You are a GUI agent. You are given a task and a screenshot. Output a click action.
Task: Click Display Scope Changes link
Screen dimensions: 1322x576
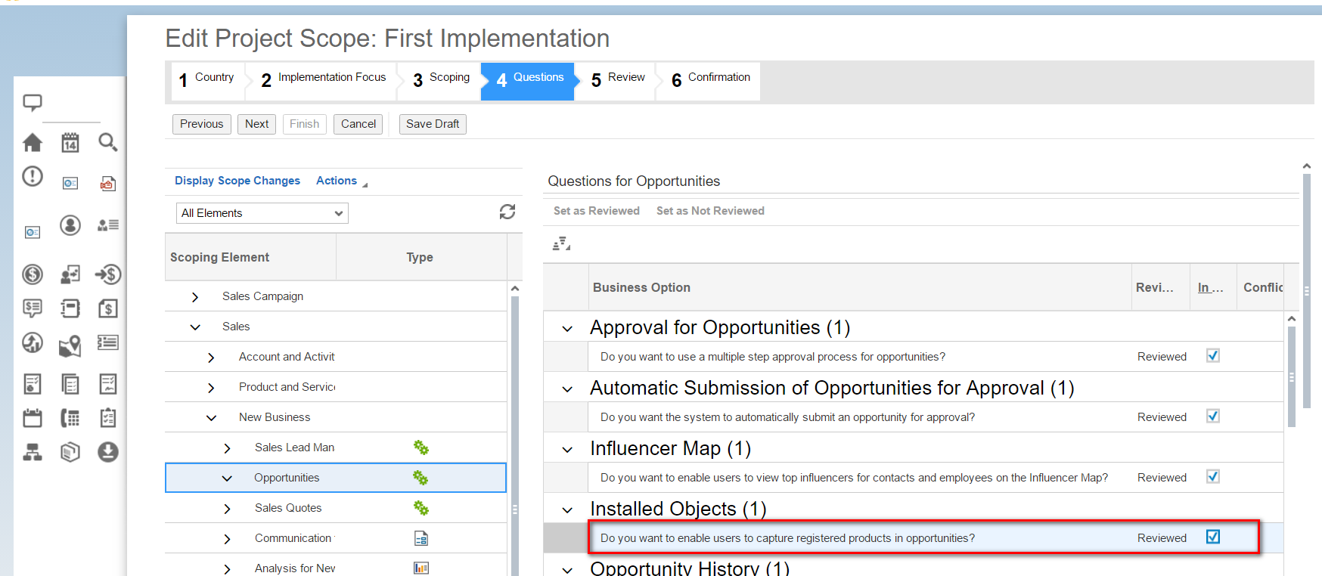pos(237,181)
